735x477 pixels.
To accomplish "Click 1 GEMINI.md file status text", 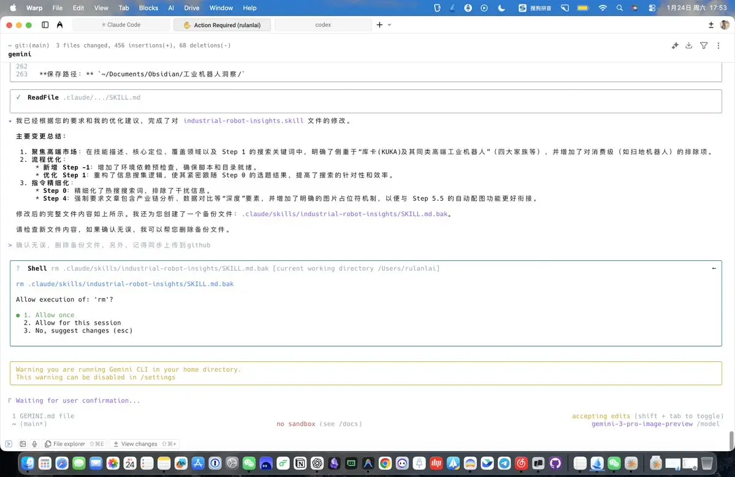I will click(43, 416).
